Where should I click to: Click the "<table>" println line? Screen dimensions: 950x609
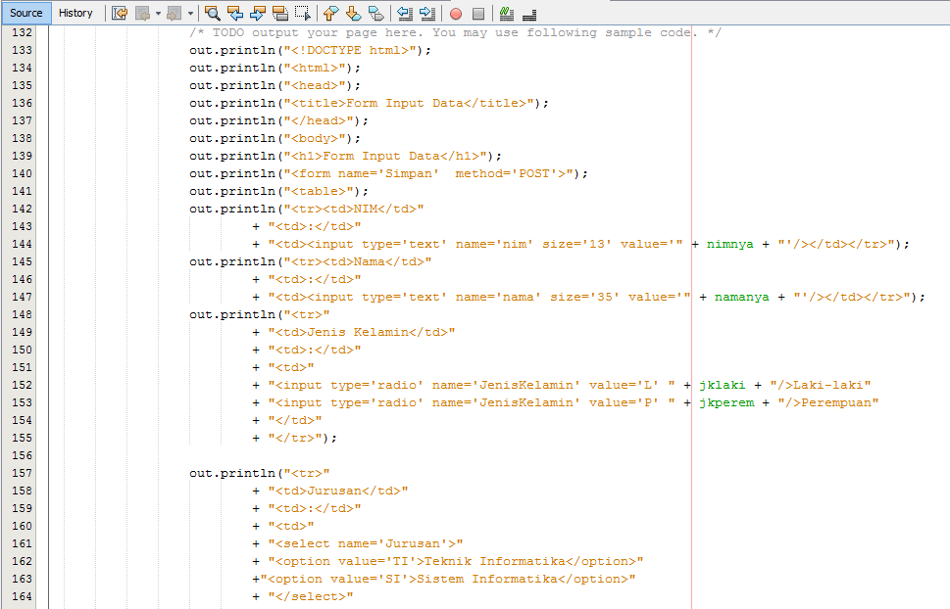coord(278,191)
